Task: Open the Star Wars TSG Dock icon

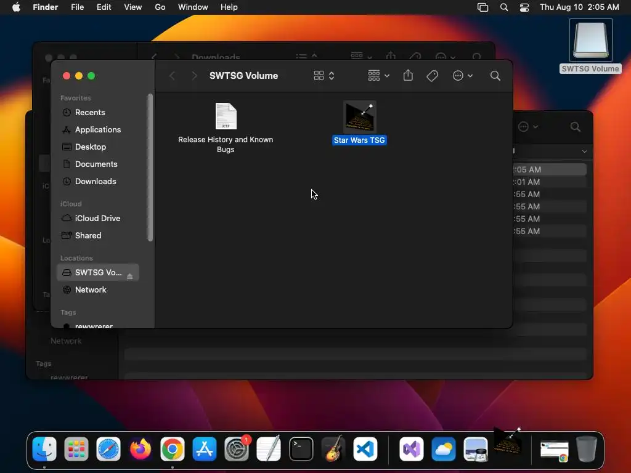Action: click(508, 442)
